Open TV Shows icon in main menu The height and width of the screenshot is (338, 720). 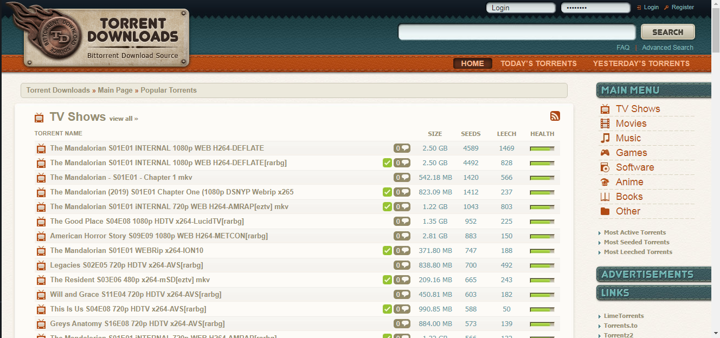605,109
